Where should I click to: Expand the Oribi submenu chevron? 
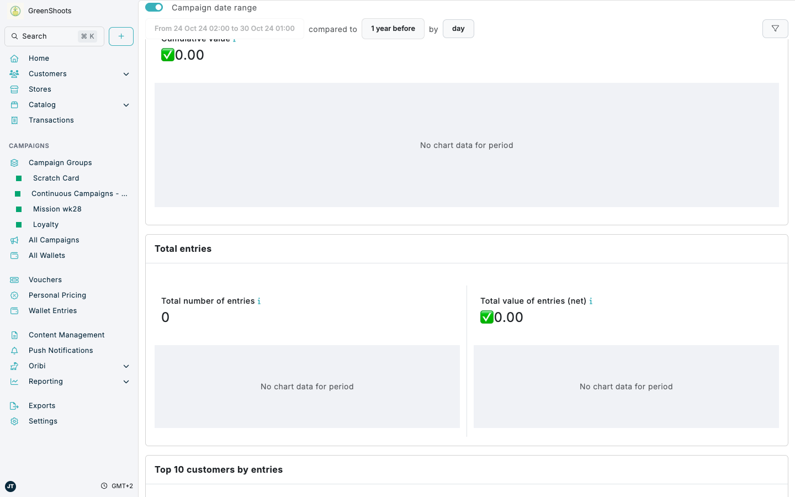coord(126,366)
